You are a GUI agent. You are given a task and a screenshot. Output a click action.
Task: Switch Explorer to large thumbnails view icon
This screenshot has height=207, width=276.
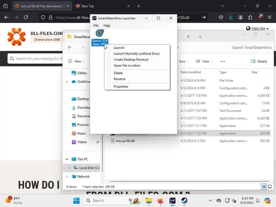pyautogui.click(x=270, y=187)
